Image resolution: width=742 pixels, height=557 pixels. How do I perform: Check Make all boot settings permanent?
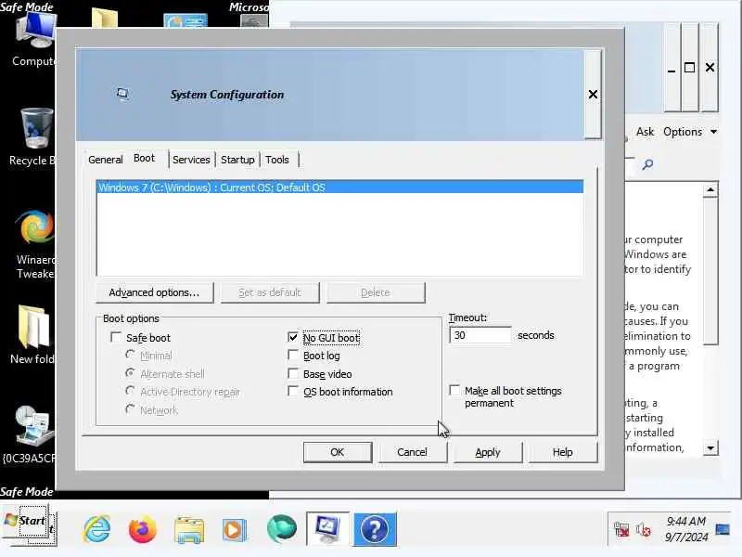[454, 390]
